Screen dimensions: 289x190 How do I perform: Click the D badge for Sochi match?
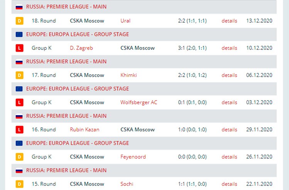click(19, 184)
